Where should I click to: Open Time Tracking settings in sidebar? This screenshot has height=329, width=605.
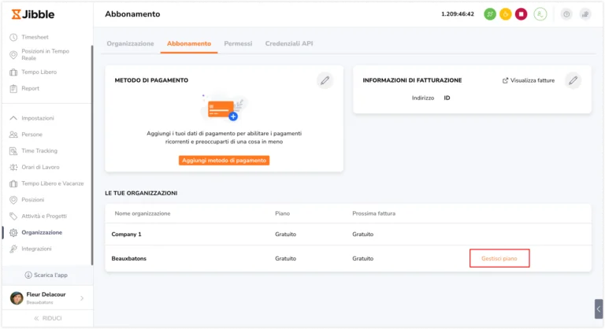coord(39,150)
